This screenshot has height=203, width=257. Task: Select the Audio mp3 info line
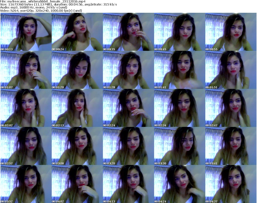(x=34, y=7)
